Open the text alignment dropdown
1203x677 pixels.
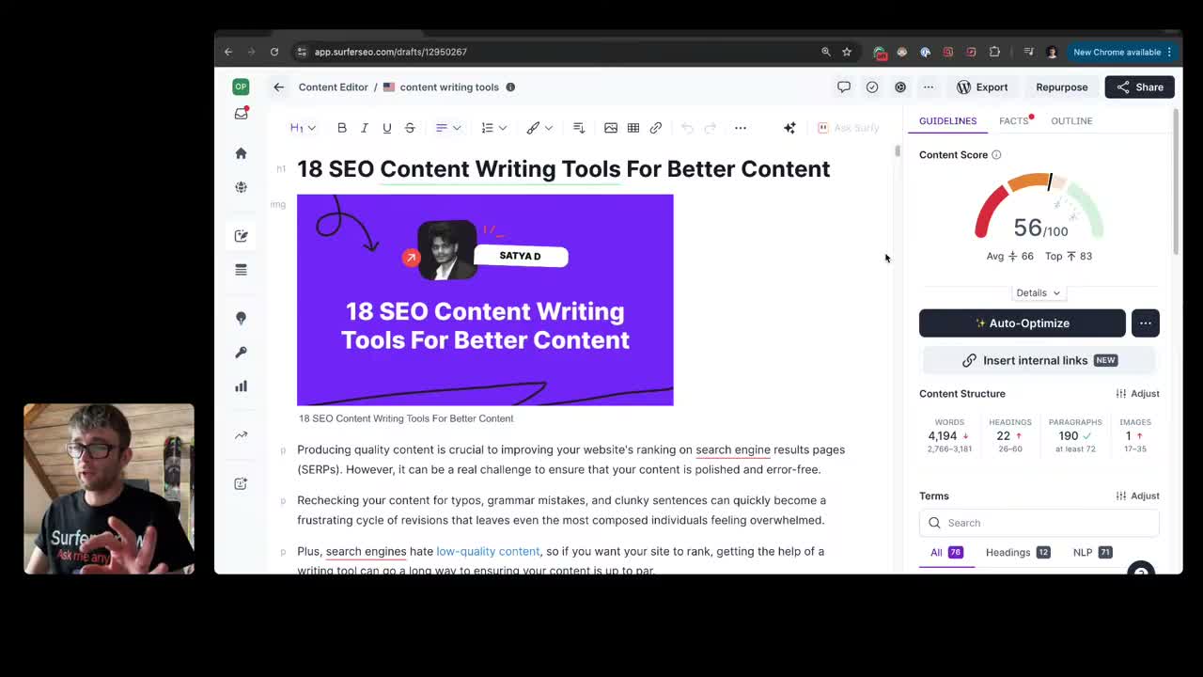coord(447,128)
